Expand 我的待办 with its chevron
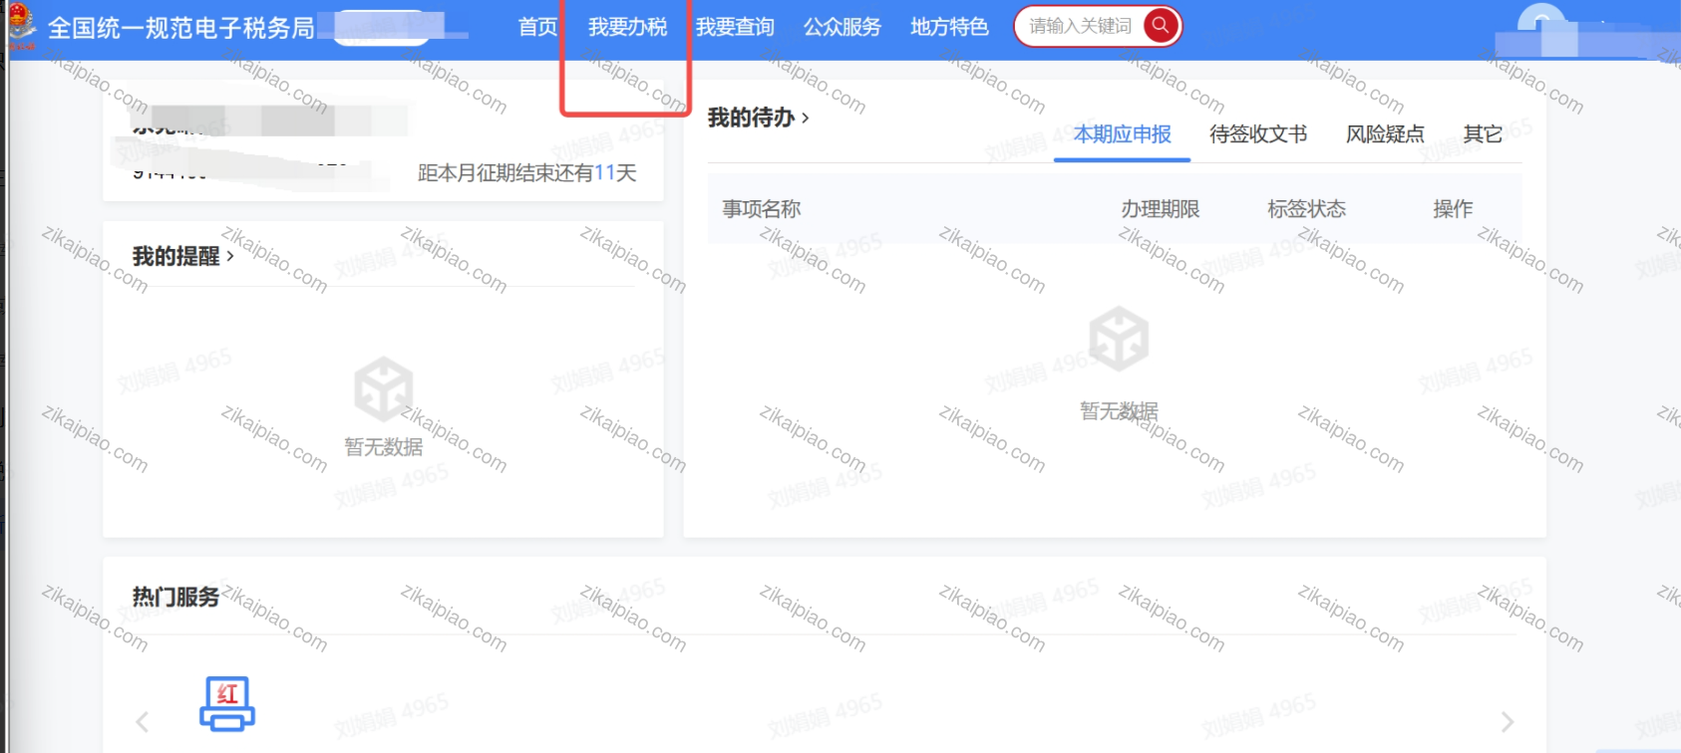 (x=806, y=119)
